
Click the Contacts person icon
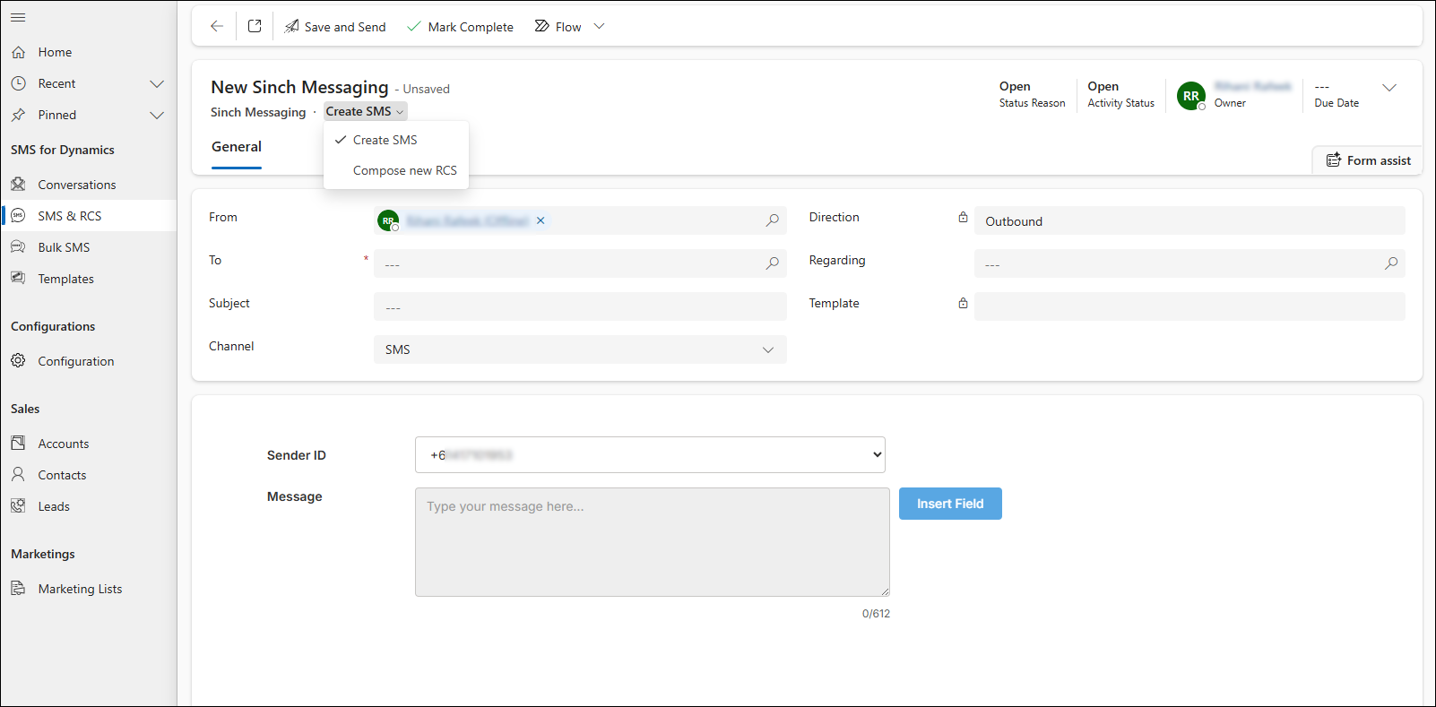[x=18, y=475]
